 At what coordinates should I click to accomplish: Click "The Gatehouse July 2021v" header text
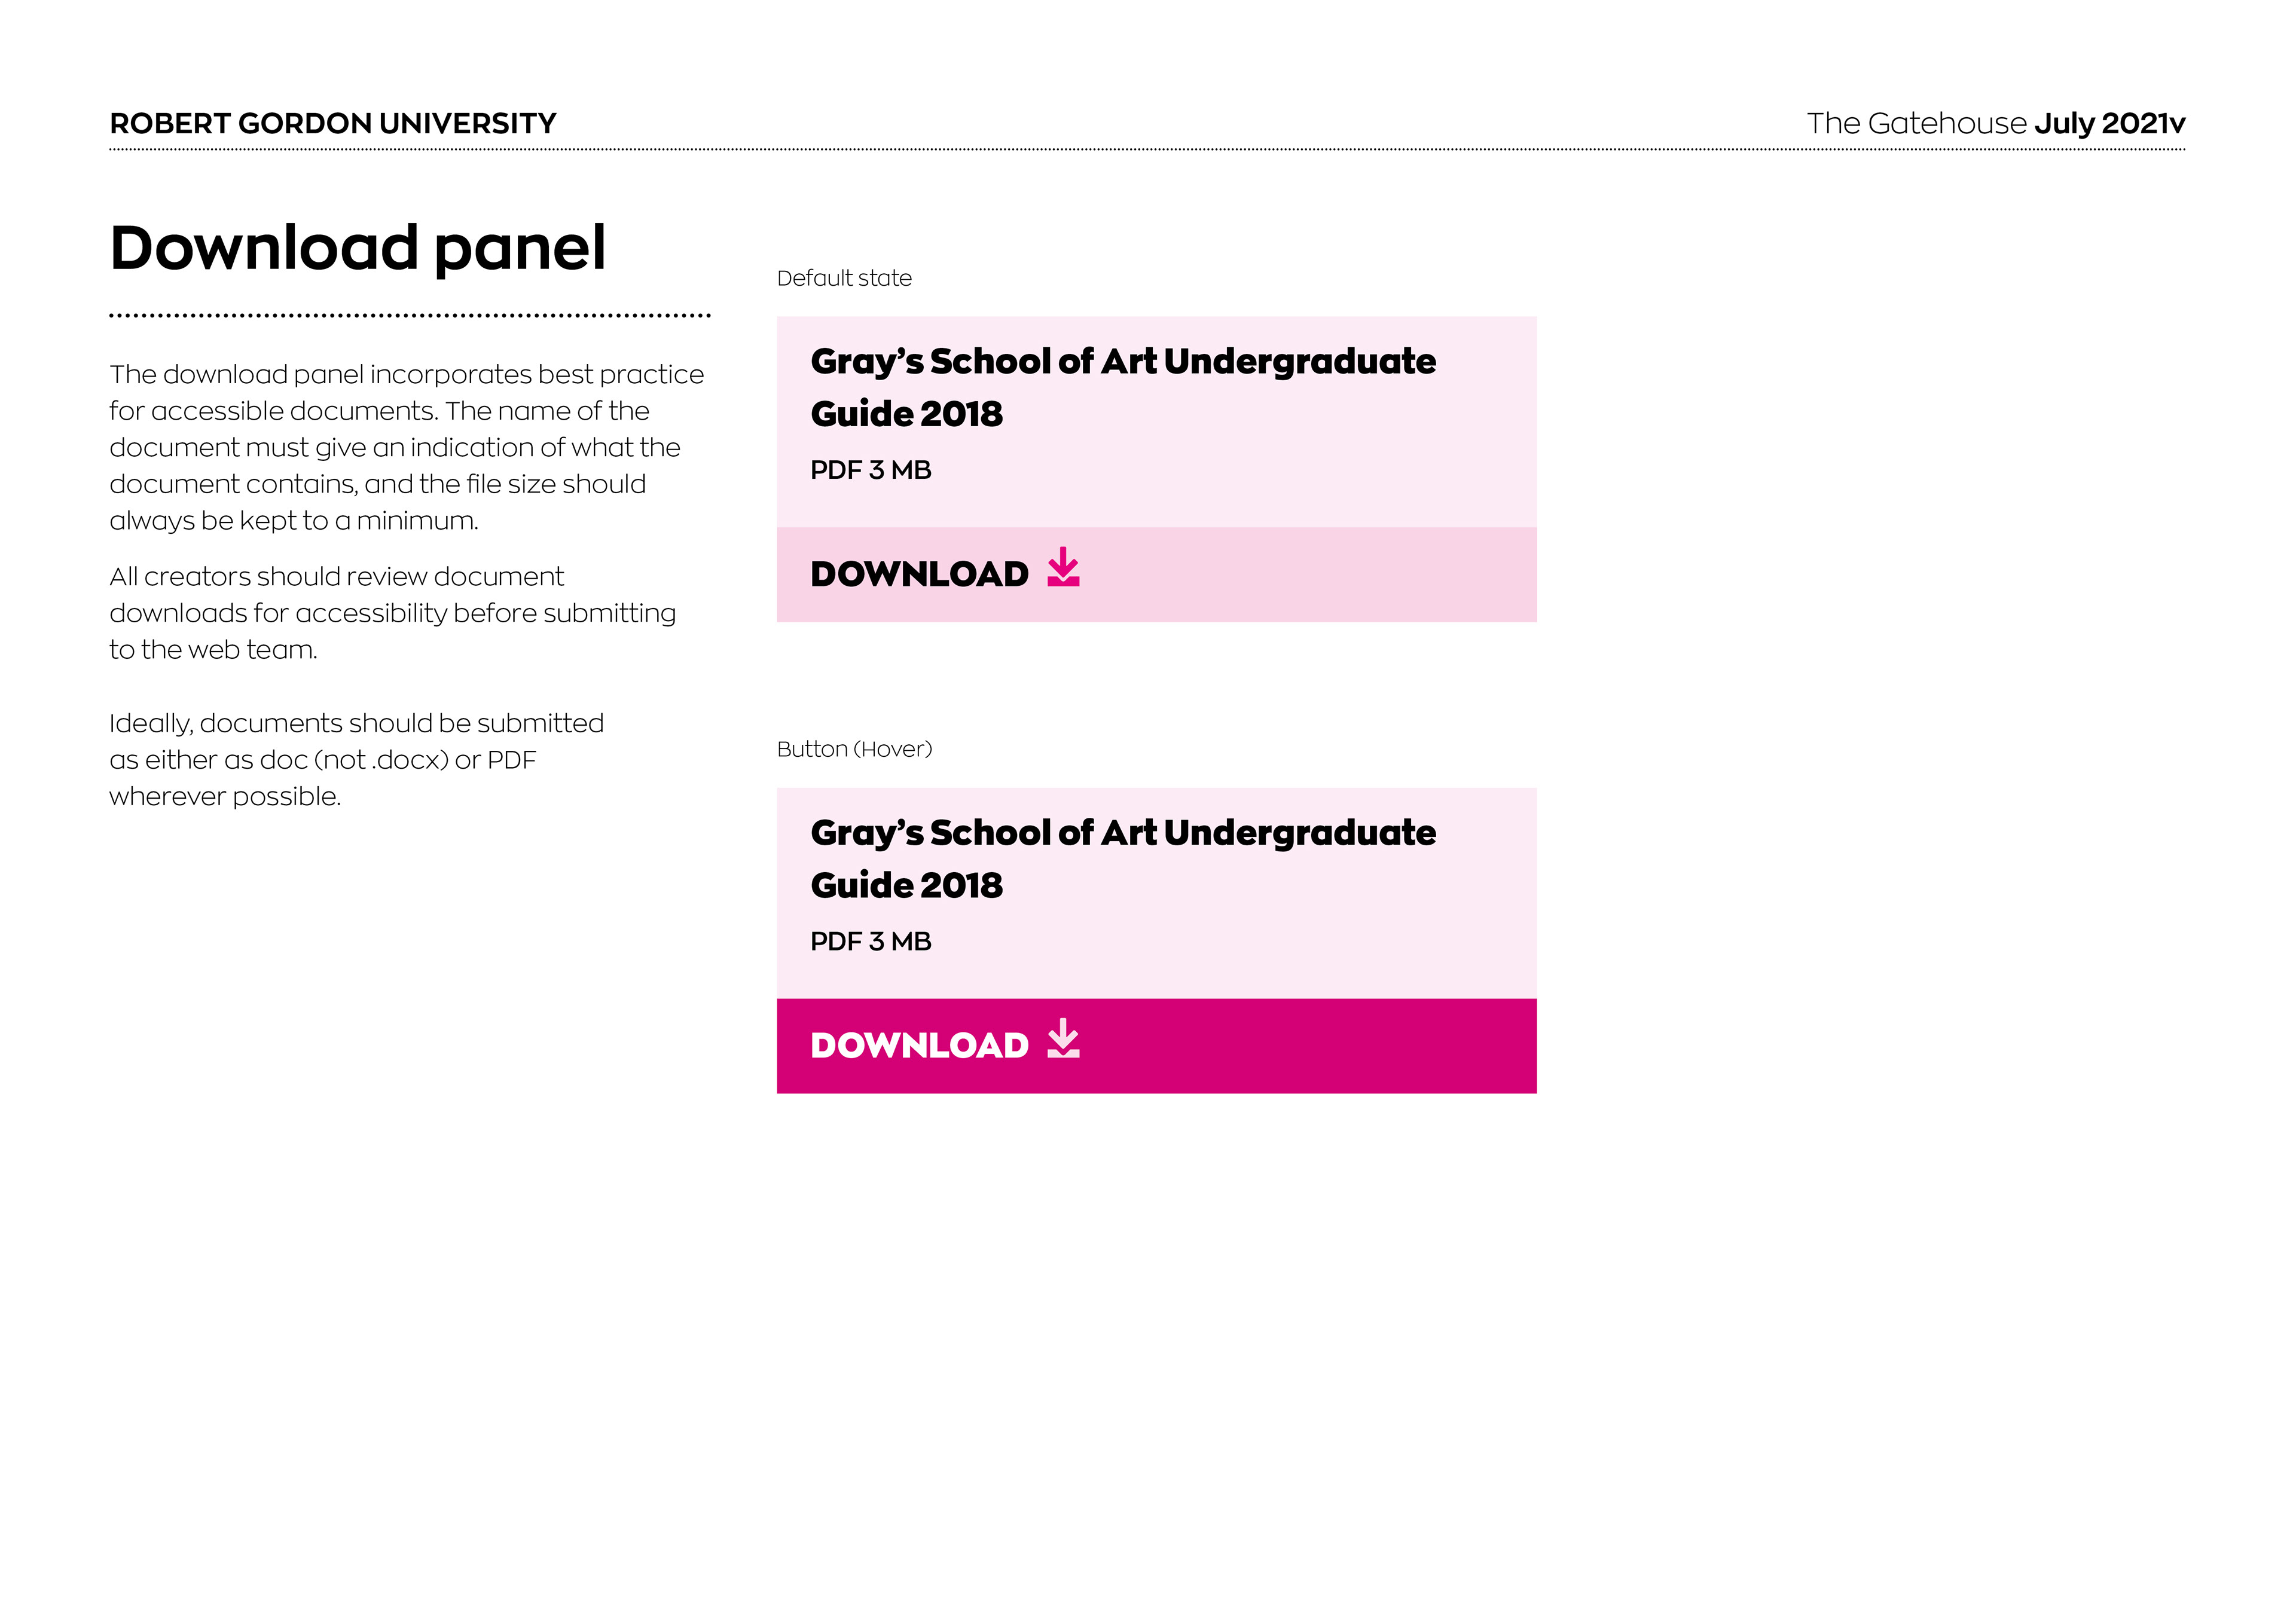[1995, 124]
